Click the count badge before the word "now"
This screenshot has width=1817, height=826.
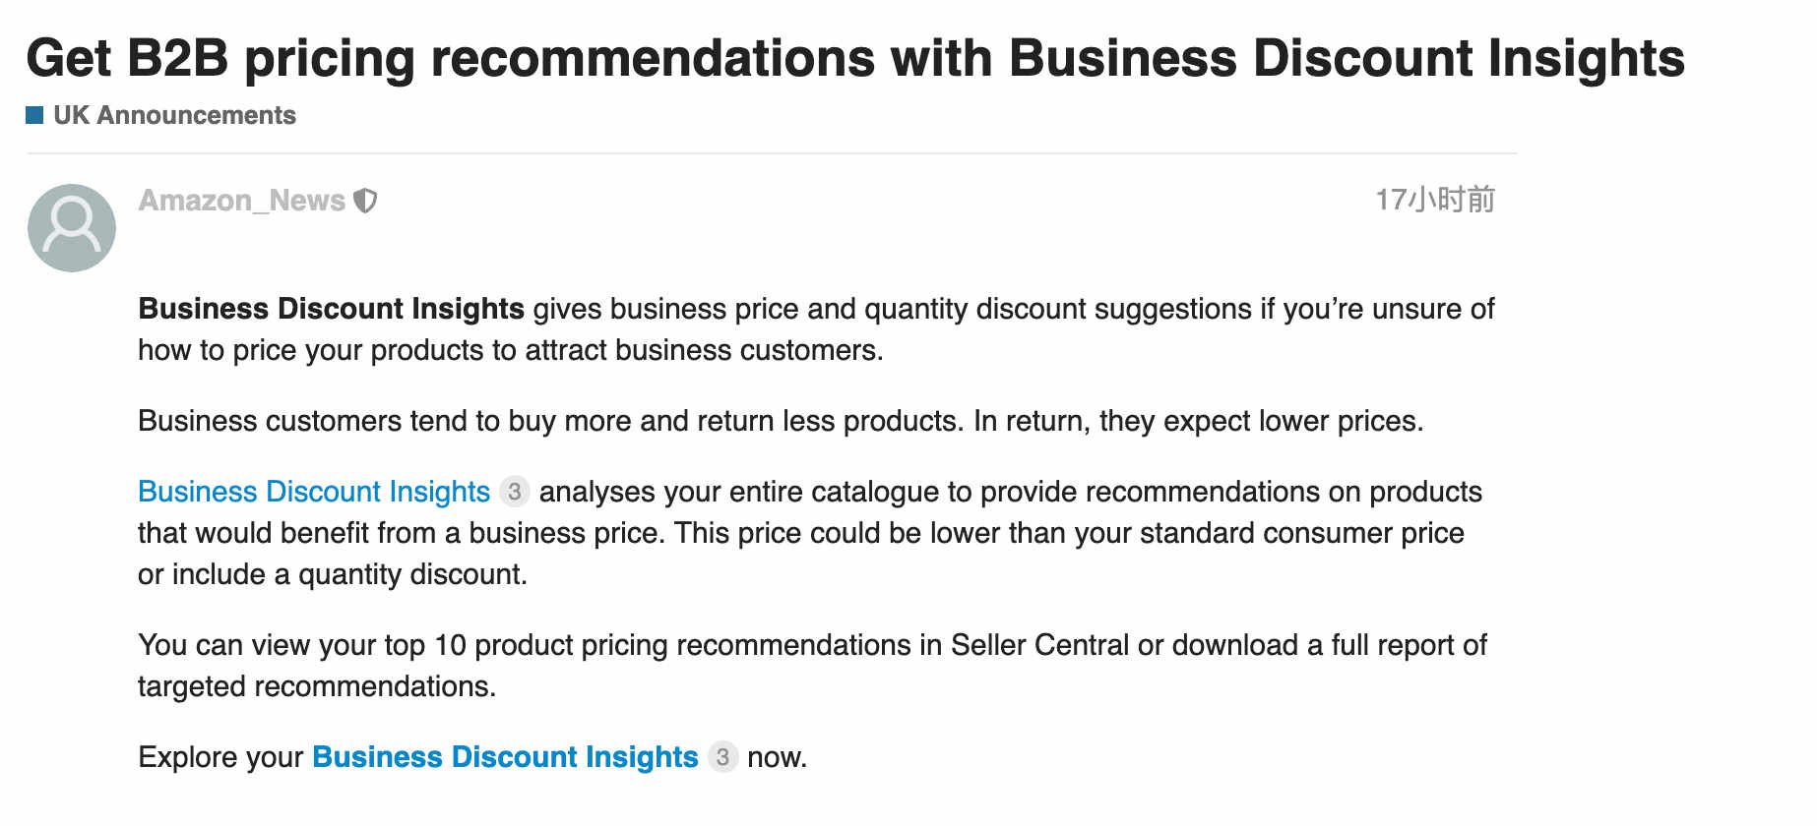click(723, 756)
